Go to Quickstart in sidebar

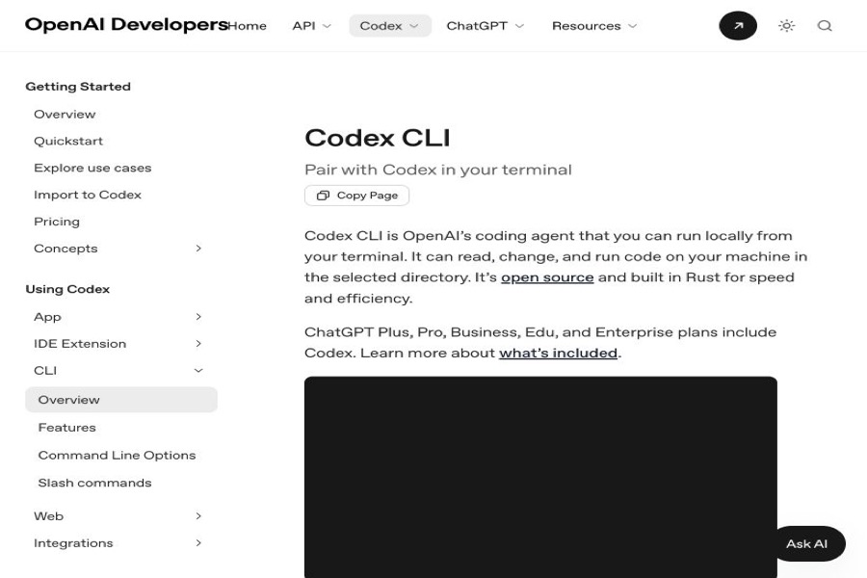coord(68,141)
